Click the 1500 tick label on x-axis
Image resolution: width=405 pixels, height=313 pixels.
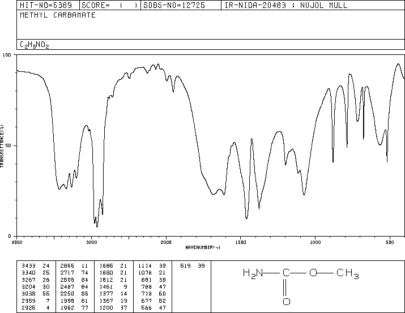point(241,242)
